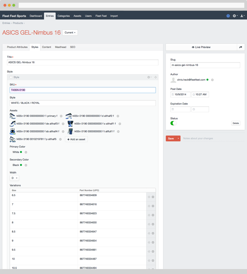This screenshot has height=274, width=247.
Task: Open Style block settings gear
Action: pos(149,77)
